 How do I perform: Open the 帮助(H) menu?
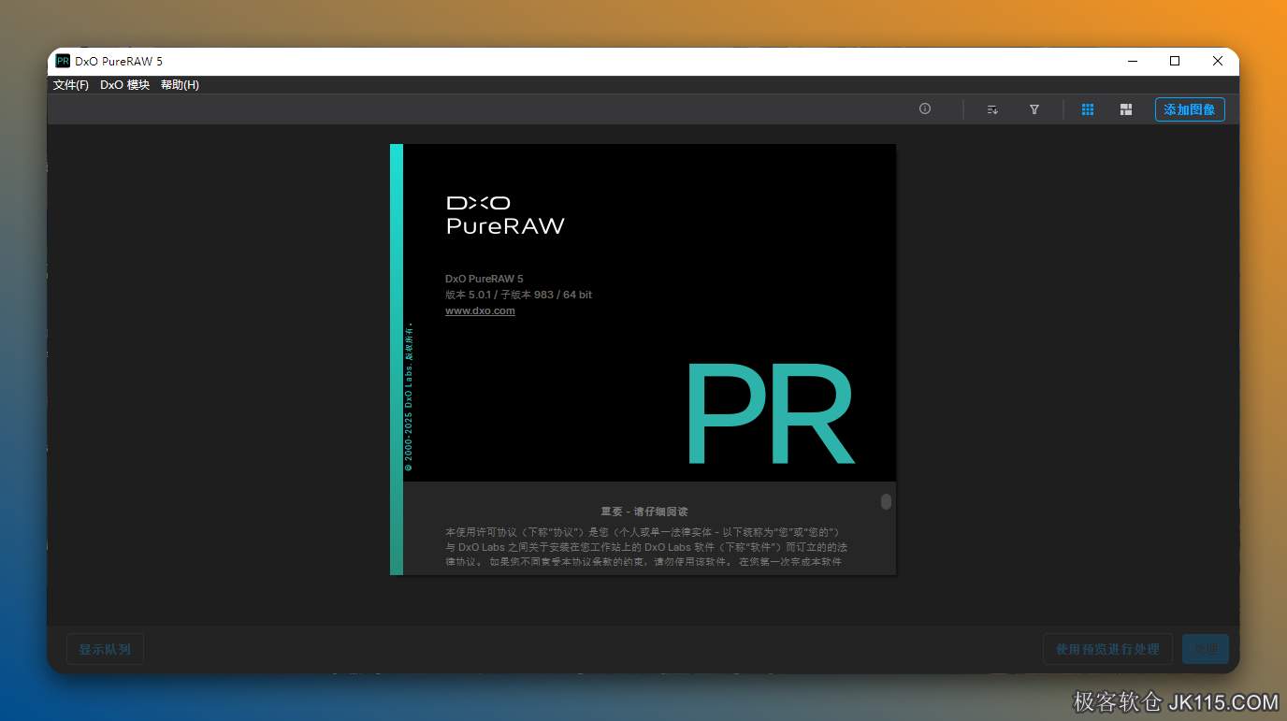pyautogui.click(x=180, y=84)
